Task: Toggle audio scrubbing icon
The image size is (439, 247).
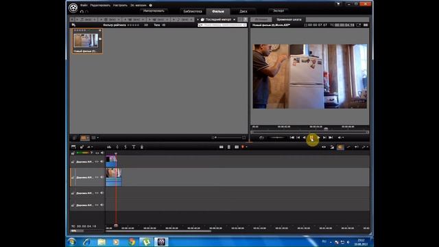Action: coord(357,147)
